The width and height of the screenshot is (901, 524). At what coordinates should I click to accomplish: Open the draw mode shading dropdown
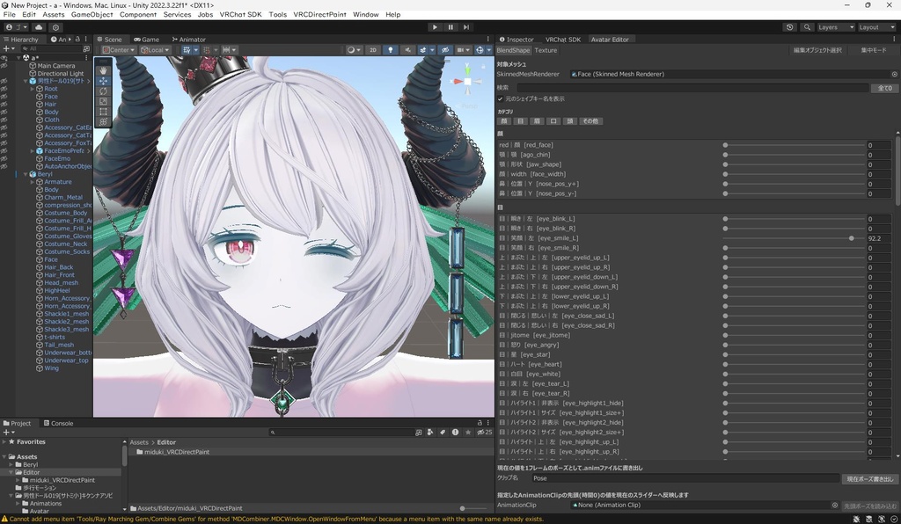tap(354, 50)
